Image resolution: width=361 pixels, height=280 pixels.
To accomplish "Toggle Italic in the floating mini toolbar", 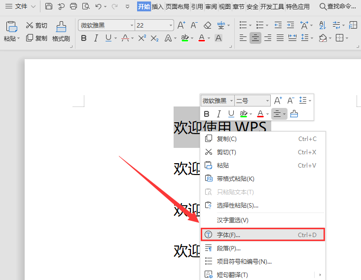I will point(219,114).
